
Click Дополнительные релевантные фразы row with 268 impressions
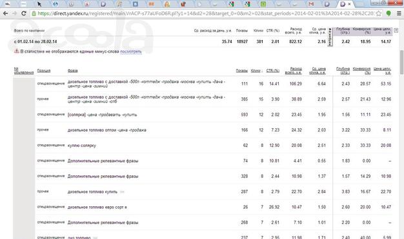point(103,223)
